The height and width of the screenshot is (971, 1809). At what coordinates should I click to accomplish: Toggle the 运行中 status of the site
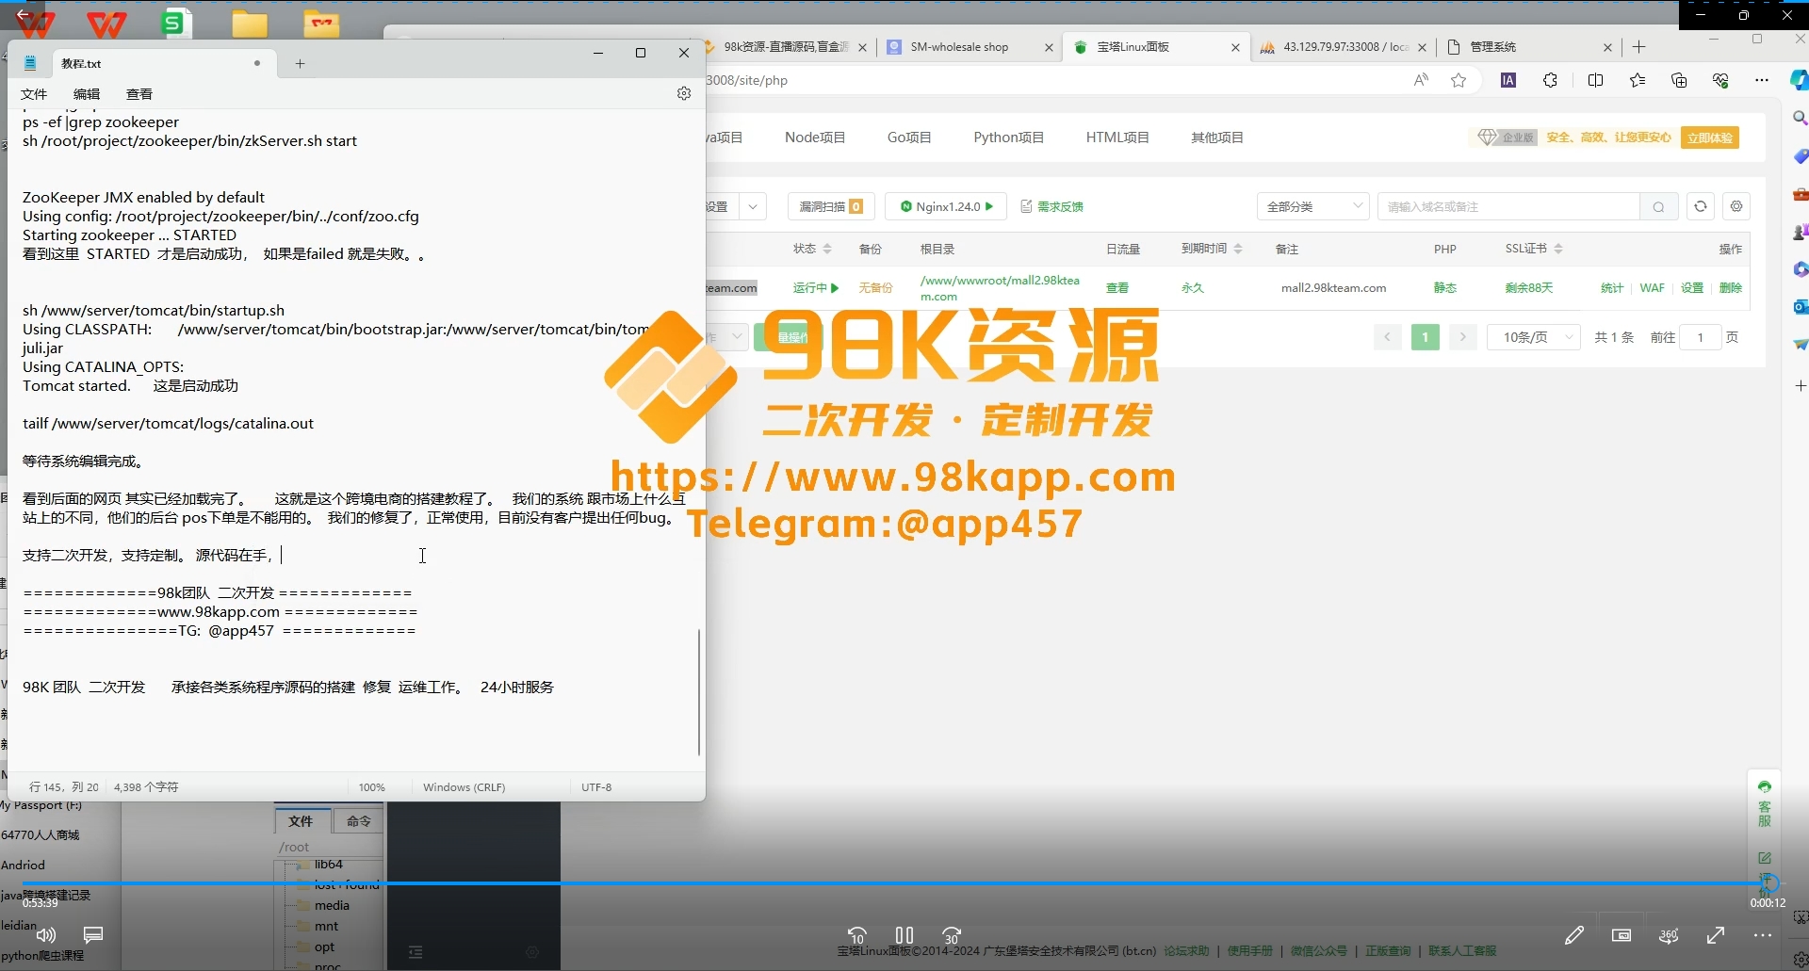(x=815, y=288)
